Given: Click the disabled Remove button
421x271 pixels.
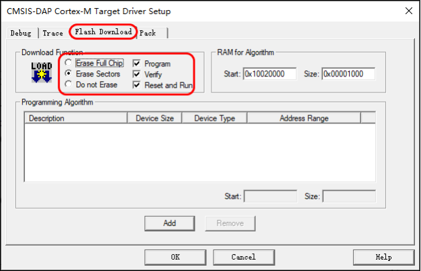Looking at the screenshot, I should [230, 223].
